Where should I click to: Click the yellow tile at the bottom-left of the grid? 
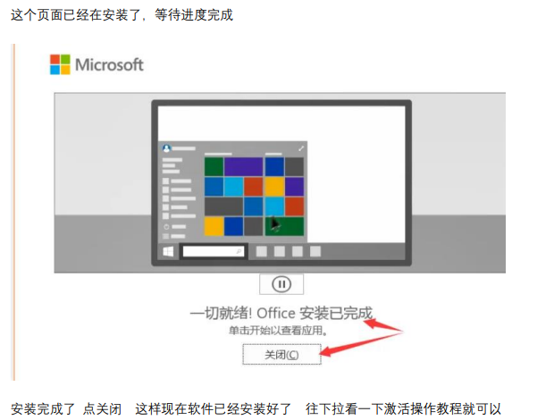tap(214, 226)
